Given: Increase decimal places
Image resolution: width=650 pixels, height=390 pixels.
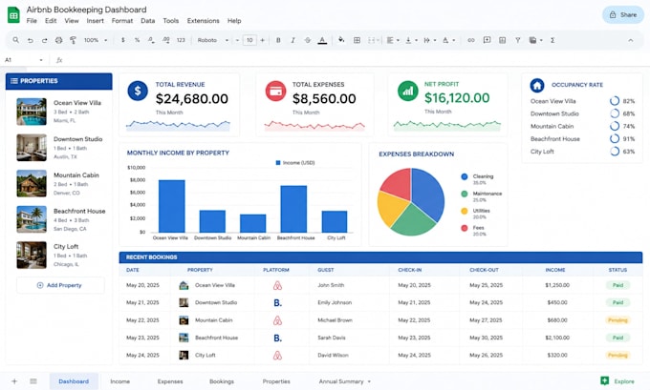Looking at the screenshot, I should (165, 40).
